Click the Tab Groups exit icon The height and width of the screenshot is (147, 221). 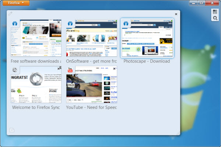[x=215, y=12]
